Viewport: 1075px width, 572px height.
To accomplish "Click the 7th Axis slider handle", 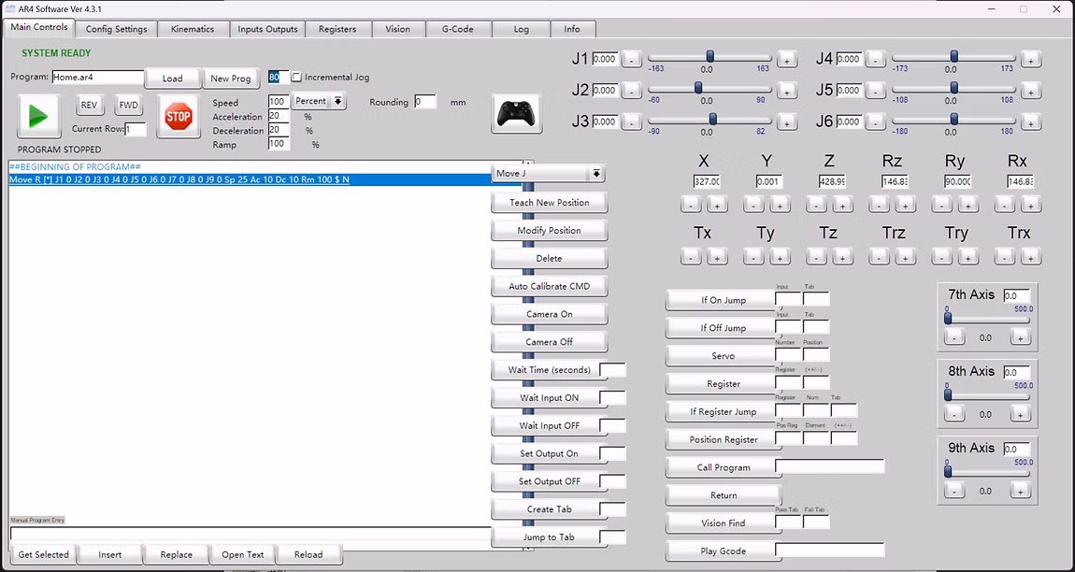I will pos(948,318).
